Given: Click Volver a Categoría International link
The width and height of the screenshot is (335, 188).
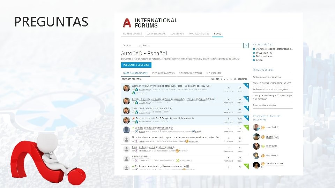Looking at the screenshot, I should tap(274, 49).
